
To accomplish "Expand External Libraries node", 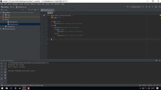I will point(1,29).
